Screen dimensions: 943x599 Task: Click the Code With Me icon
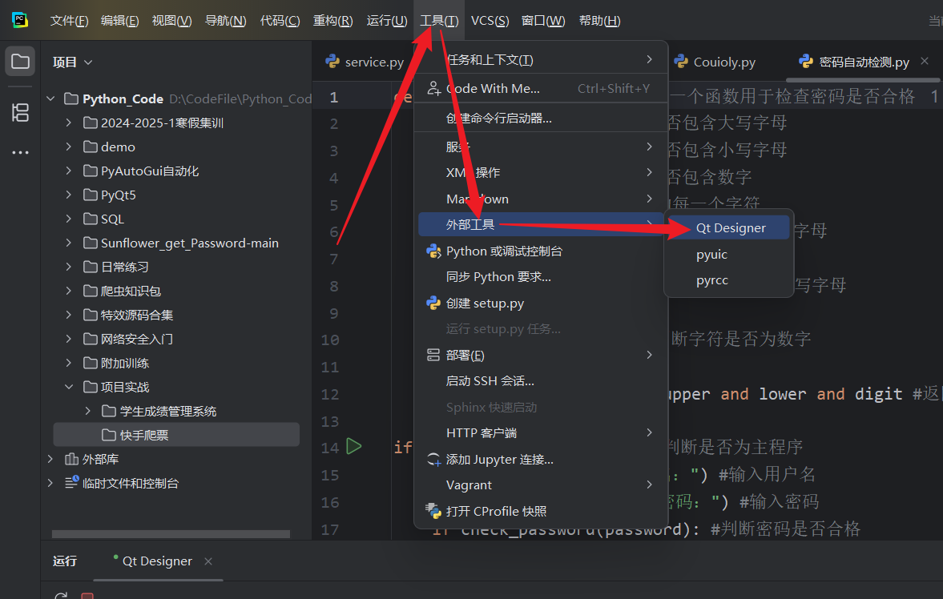433,88
